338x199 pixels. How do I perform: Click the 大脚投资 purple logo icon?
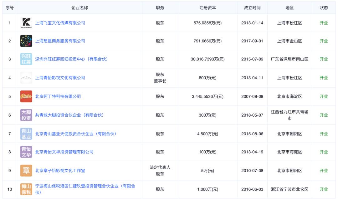point(26,115)
